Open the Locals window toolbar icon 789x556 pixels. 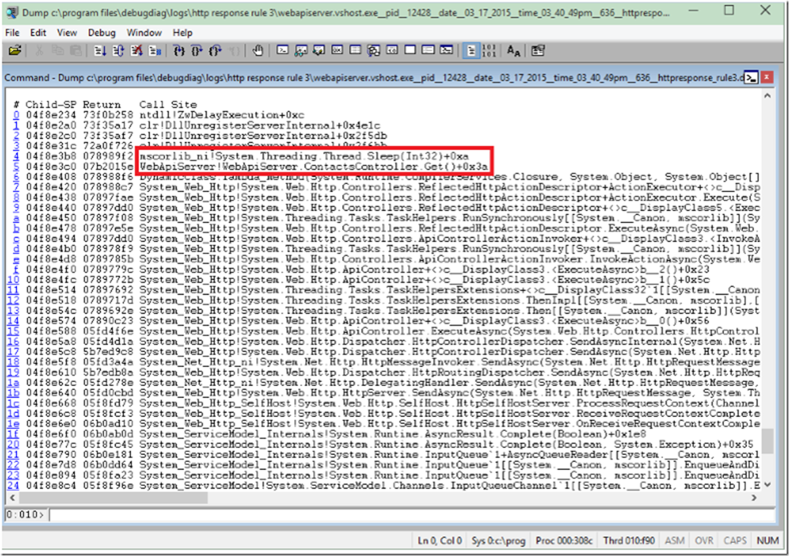point(318,50)
